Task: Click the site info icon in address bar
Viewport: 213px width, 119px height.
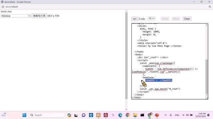Action: [x=3, y=7]
